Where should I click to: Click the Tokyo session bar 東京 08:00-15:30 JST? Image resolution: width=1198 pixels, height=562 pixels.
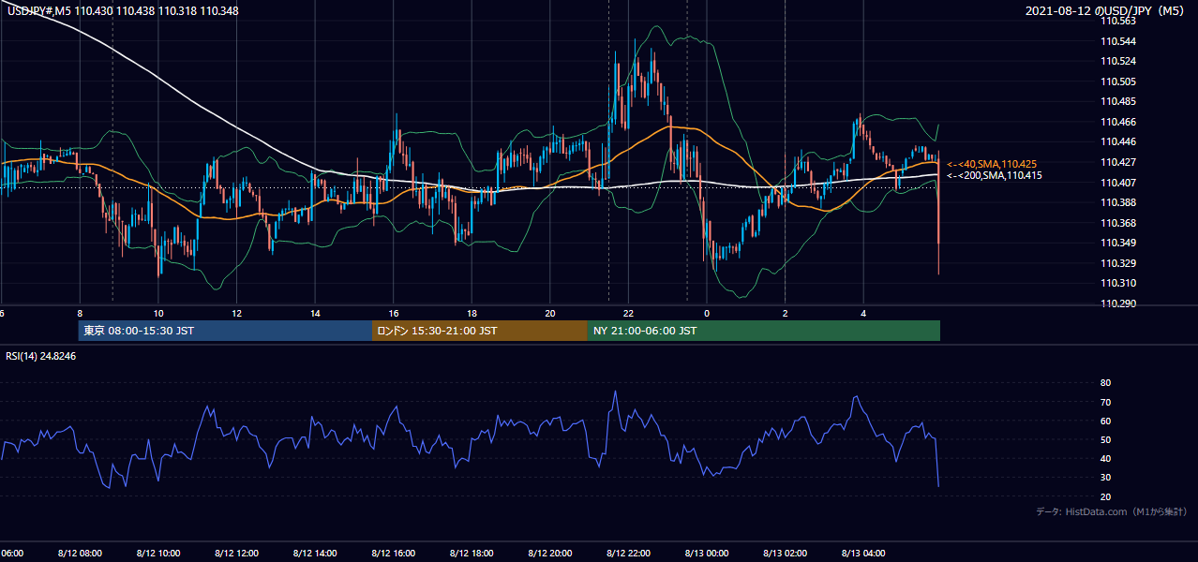[x=225, y=331]
